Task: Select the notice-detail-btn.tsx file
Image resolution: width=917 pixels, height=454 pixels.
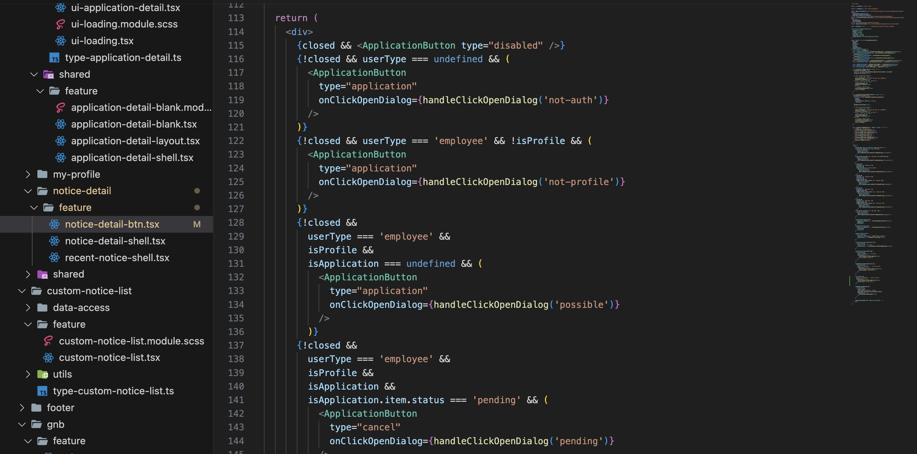Action: coord(112,224)
